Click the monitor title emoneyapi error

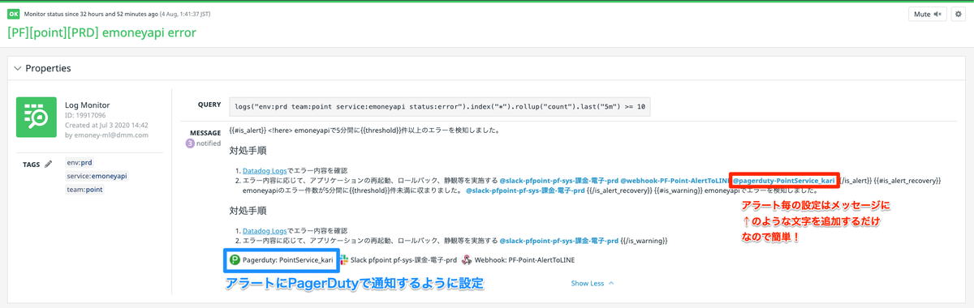tap(101, 33)
